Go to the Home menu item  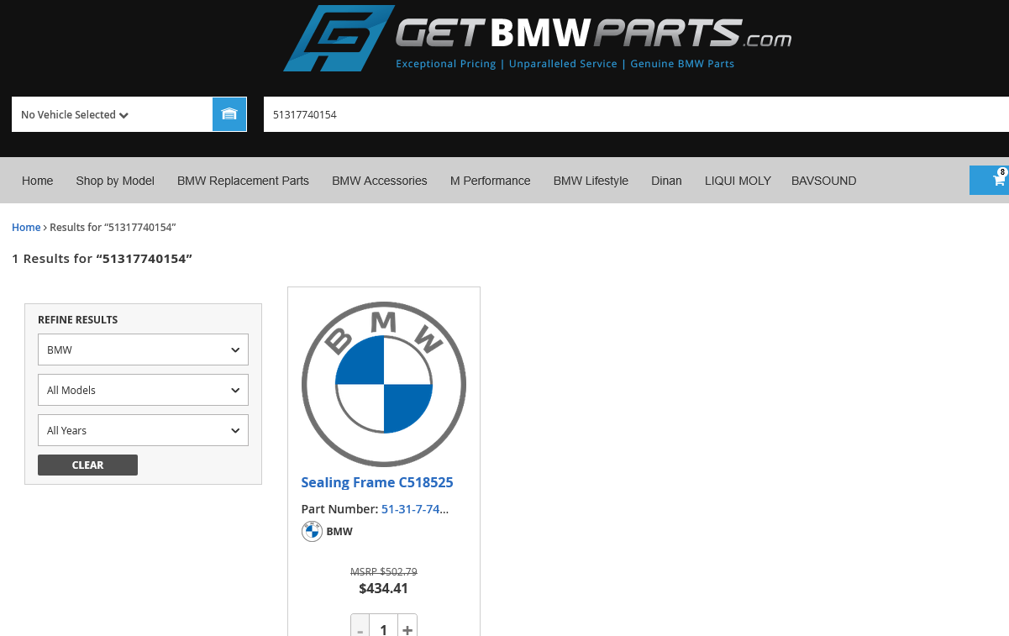[x=38, y=181]
